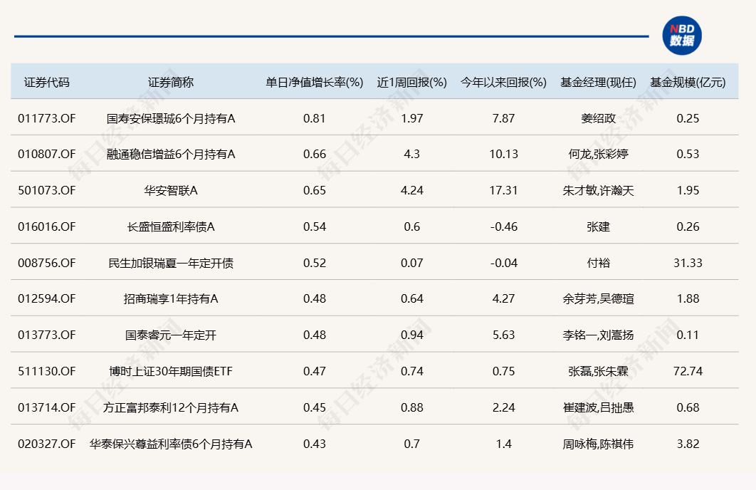Click security code 010807.OF

tap(47, 155)
